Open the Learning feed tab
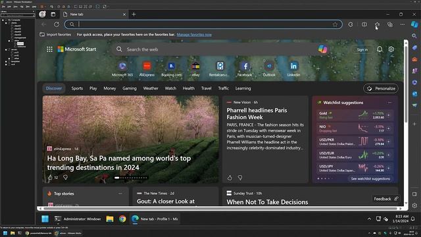 coord(243,88)
